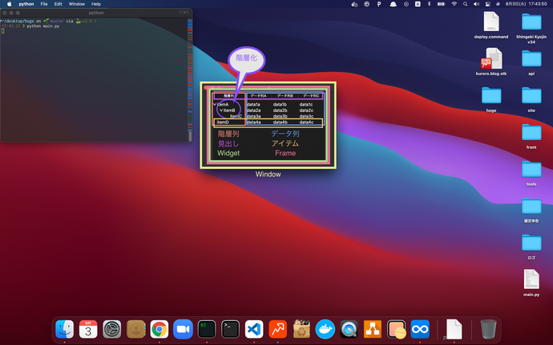
Task: Click the データ列C column header
Action: click(311, 96)
